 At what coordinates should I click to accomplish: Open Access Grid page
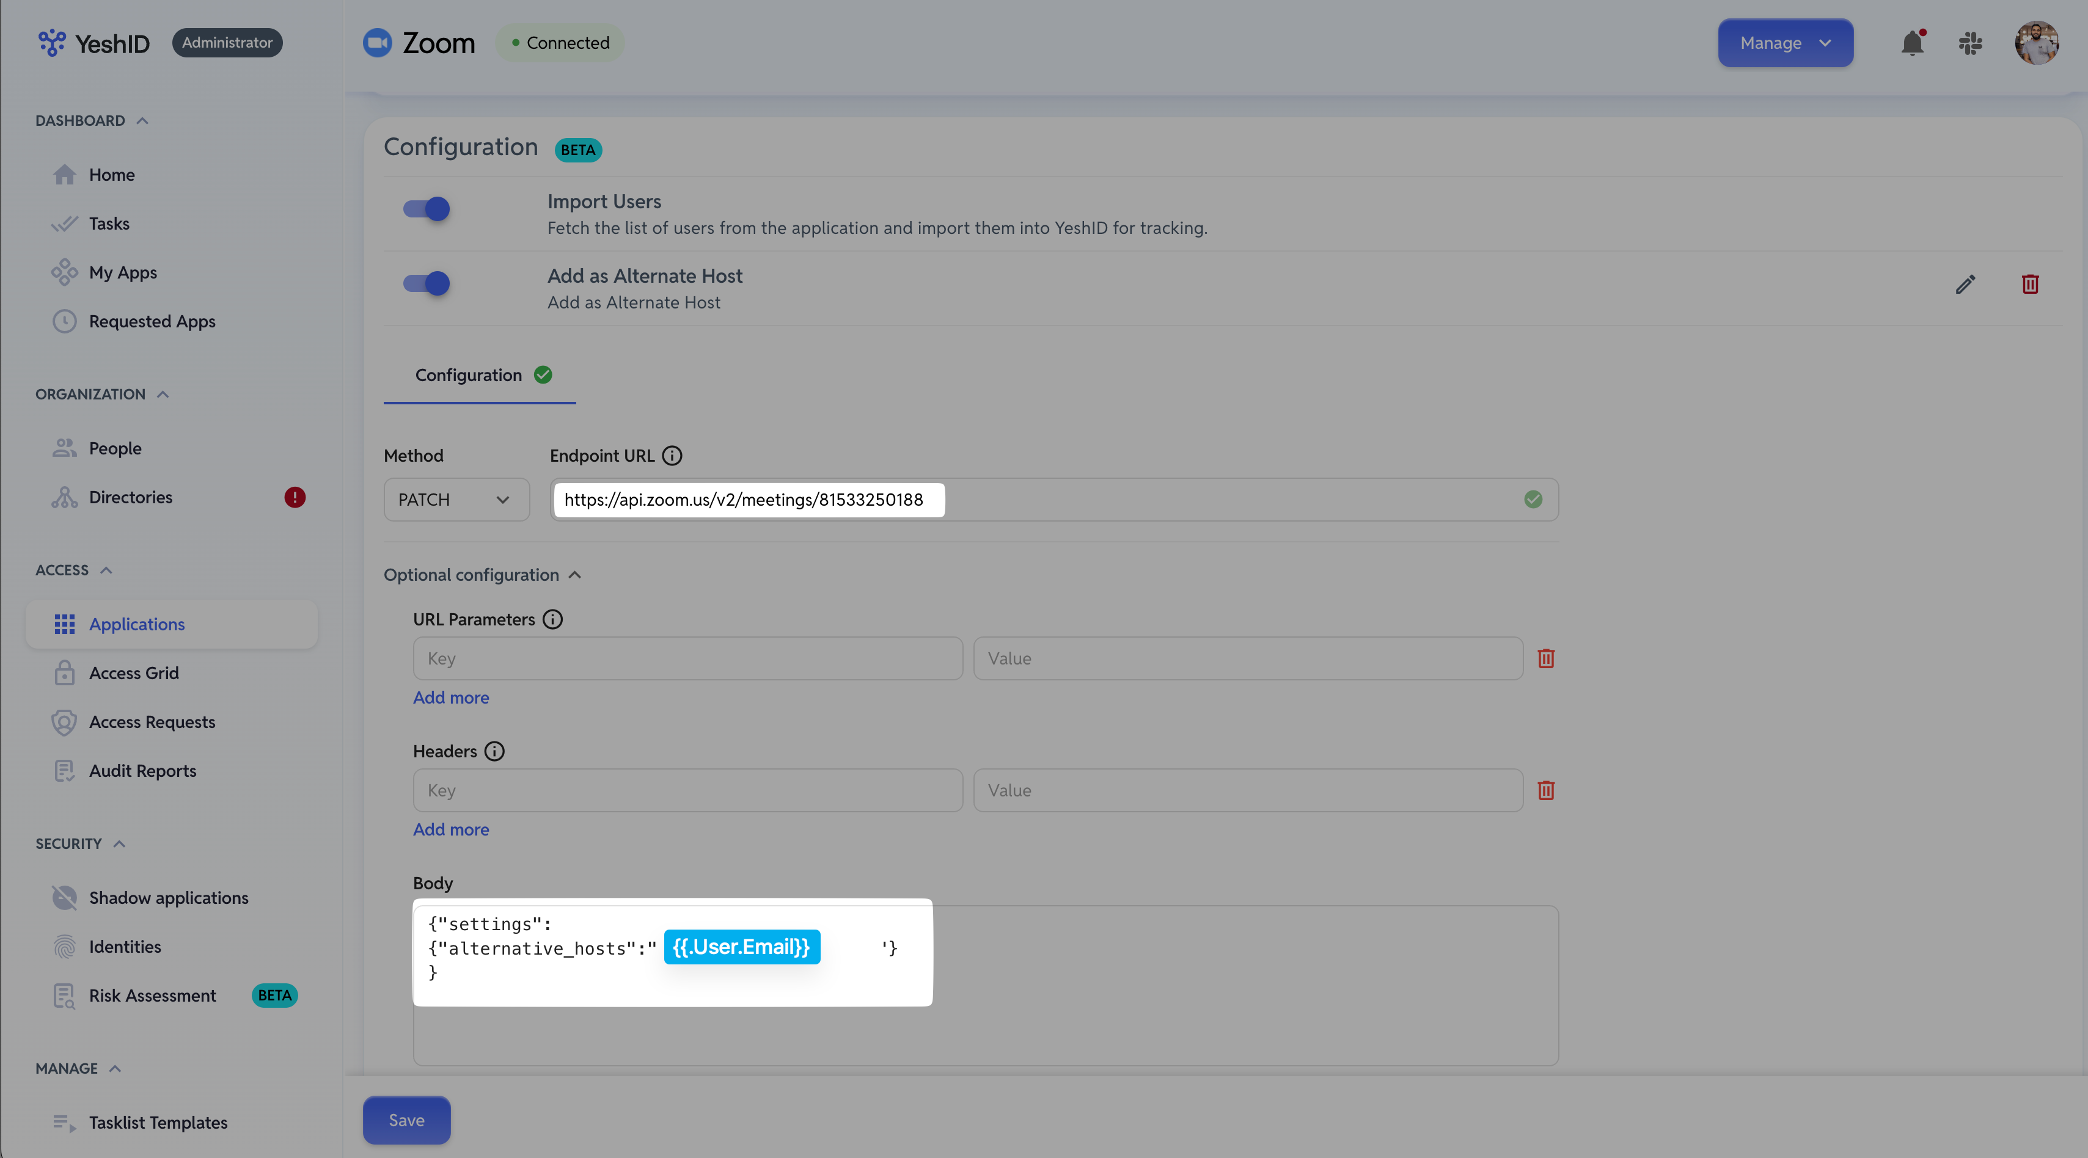point(134,672)
